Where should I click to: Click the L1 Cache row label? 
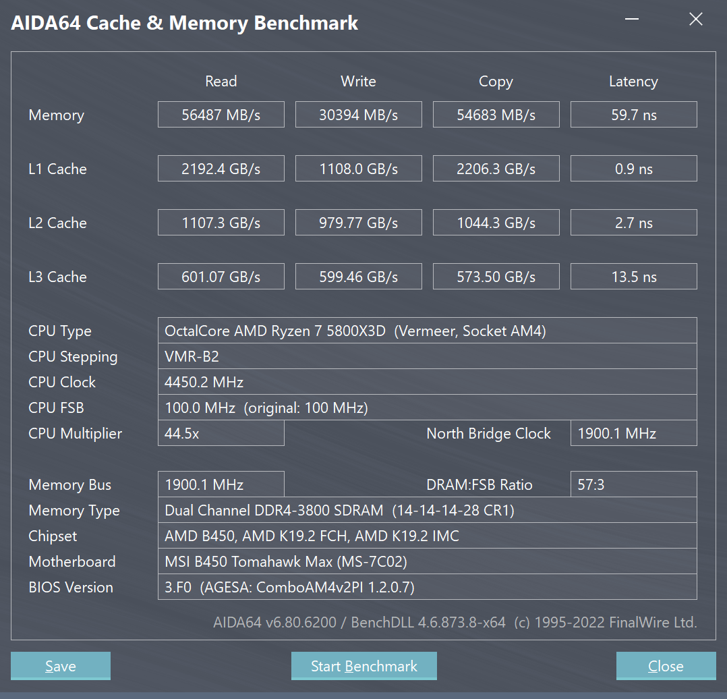57,169
